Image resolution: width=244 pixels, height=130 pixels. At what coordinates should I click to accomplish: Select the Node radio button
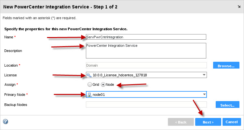tap(103, 84)
